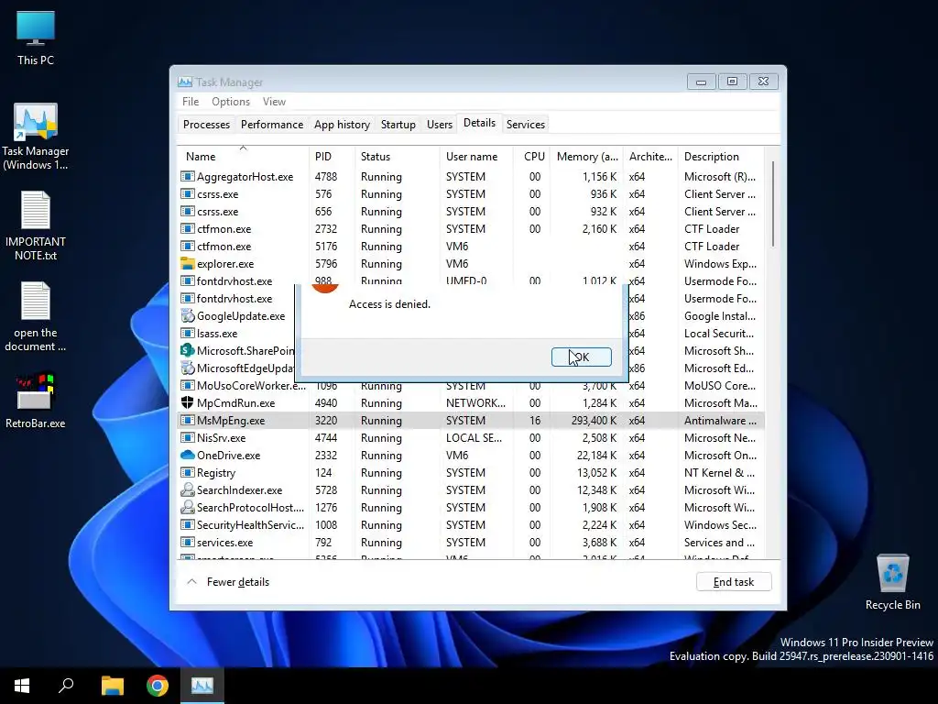Click the End task button
Viewport: 938px width, 704px height.
734,582
